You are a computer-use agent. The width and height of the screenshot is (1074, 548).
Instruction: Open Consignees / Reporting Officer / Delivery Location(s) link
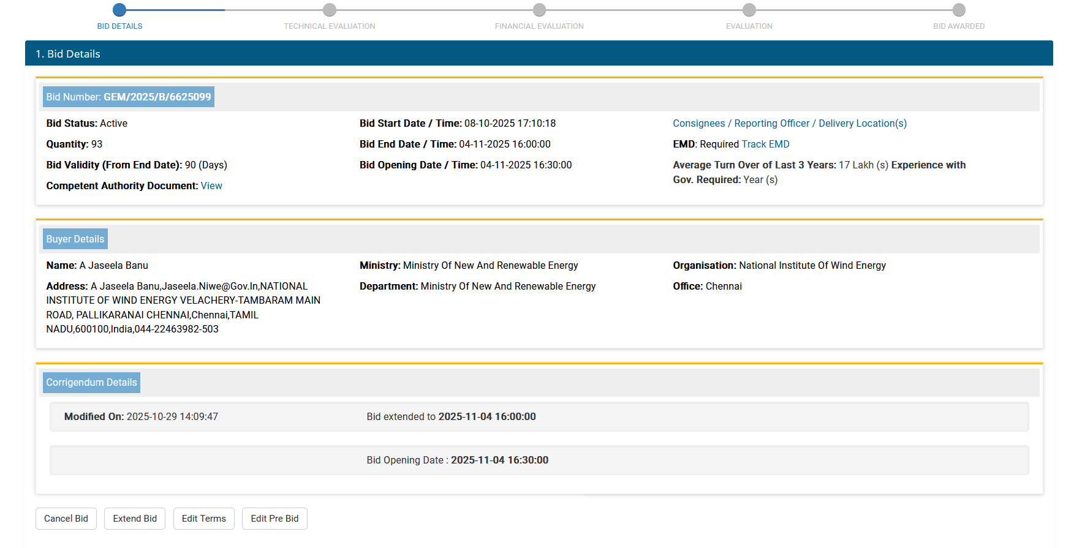pyautogui.click(x=789, y=124)
